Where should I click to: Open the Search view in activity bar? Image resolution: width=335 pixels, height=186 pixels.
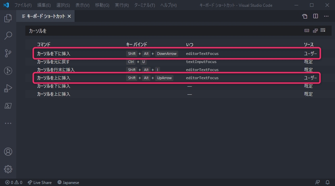click(x=8, y=35)
